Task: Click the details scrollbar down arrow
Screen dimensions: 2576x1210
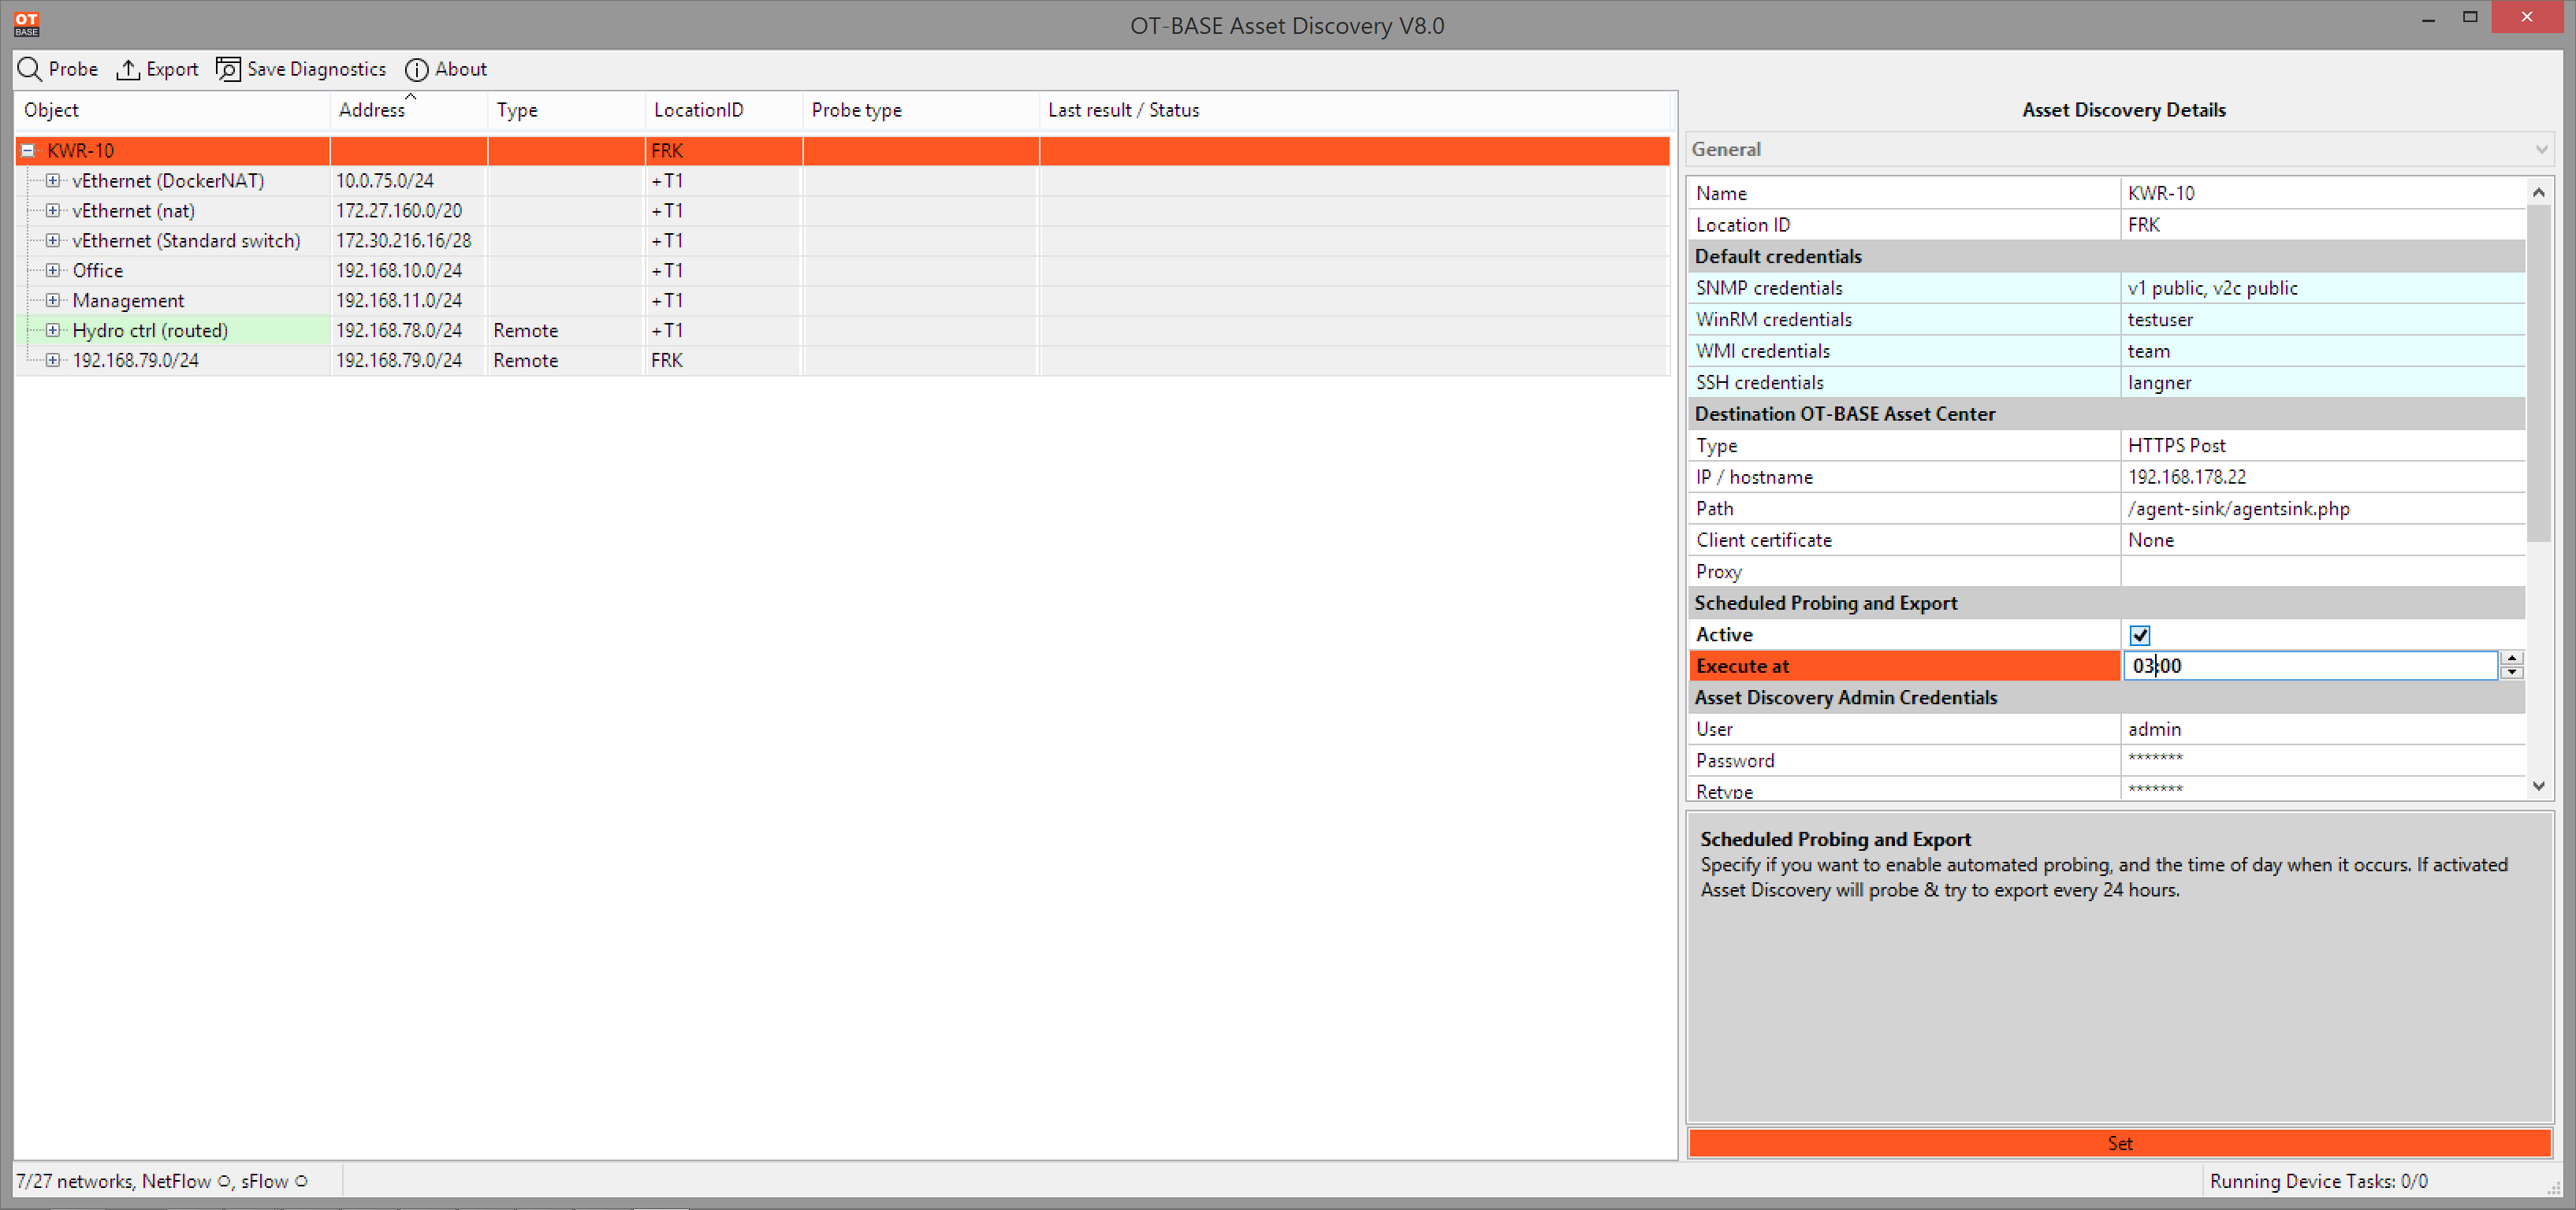Action: [2538, 786]
